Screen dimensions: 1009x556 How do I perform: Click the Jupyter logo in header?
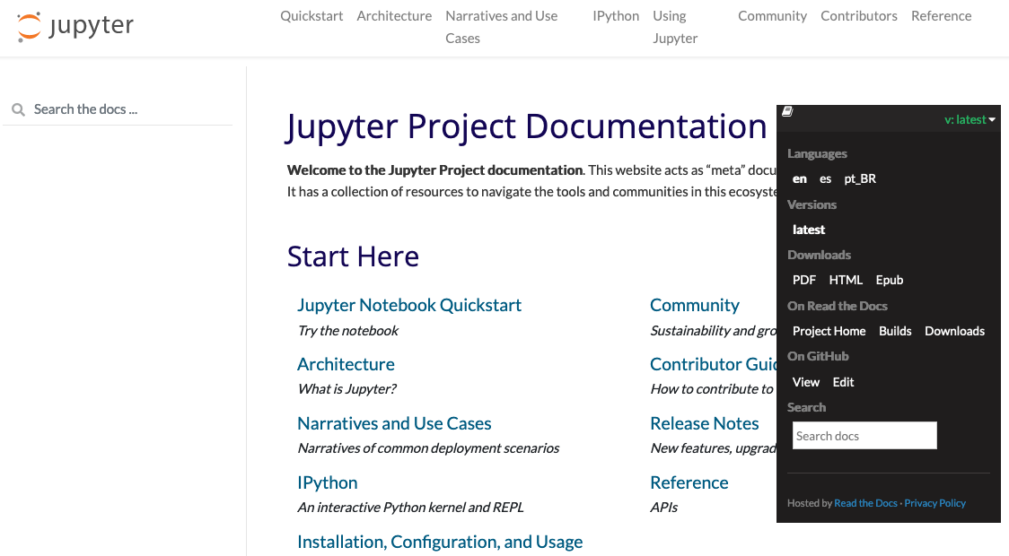pyautogui.click(x=75, y=27)
